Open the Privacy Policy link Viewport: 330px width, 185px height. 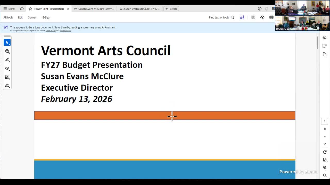point(65,31)
